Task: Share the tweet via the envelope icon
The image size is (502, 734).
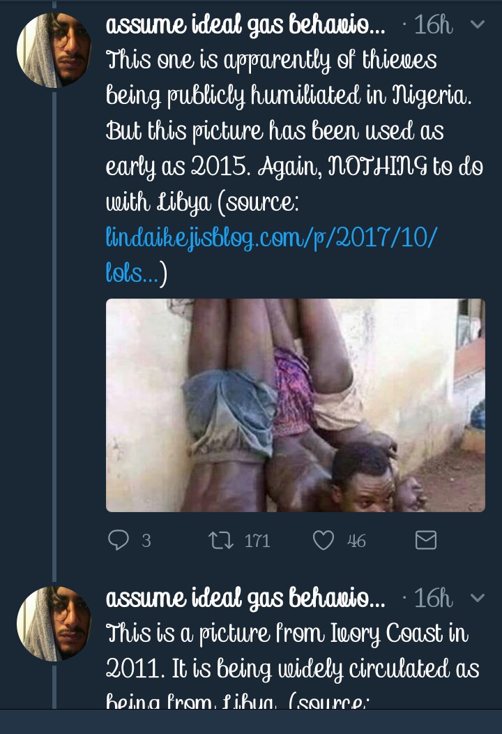Action: 425,540
